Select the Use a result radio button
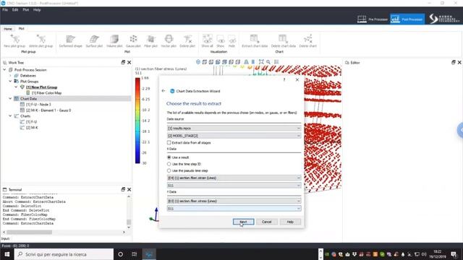Viewport: 463px width, 260px height. [169, 157]
